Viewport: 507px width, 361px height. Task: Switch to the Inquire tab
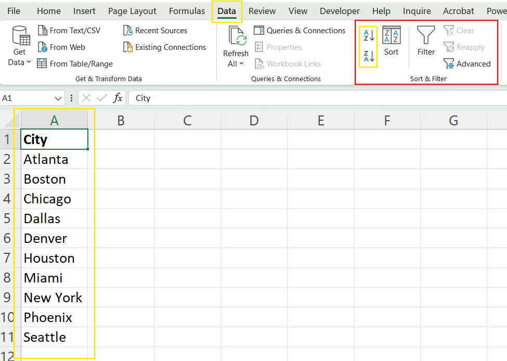coord(417,11)
